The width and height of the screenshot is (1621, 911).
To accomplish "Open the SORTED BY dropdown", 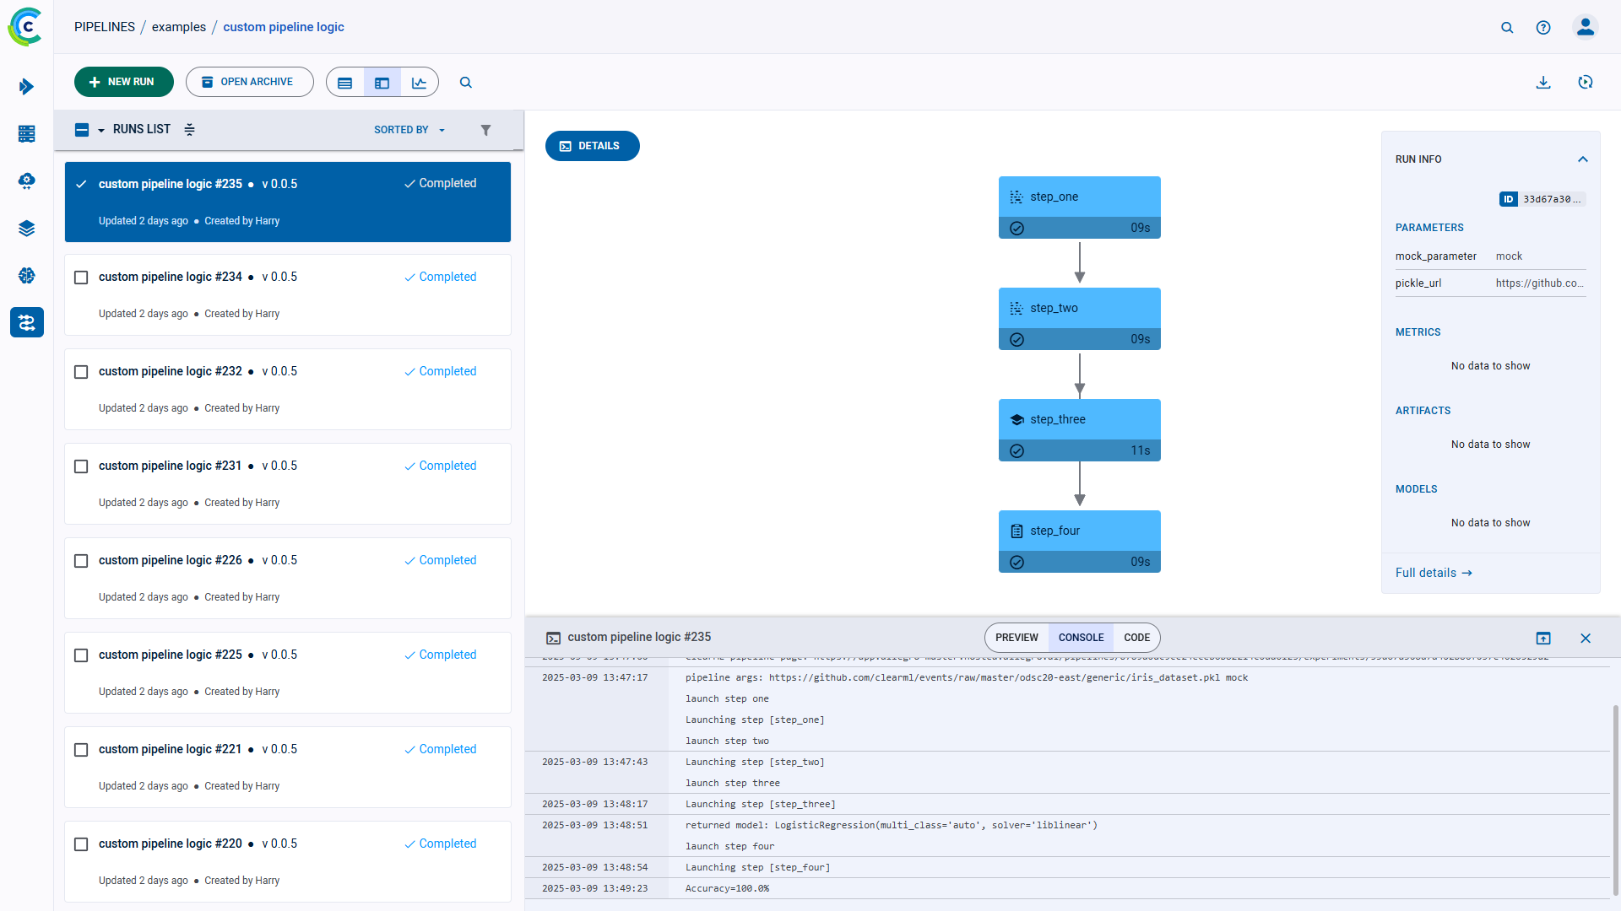I will (409, 130).
